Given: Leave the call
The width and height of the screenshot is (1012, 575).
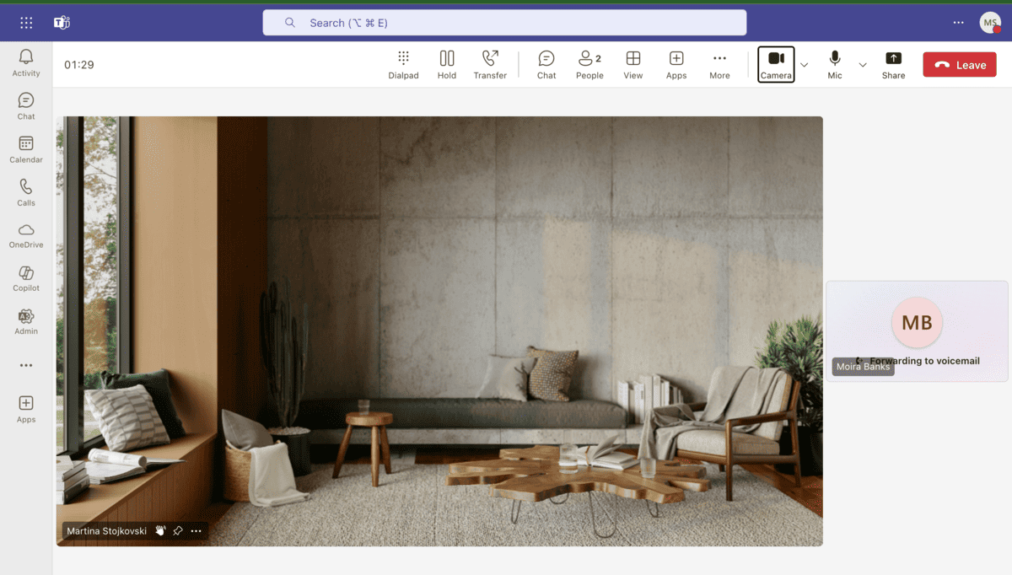Looking at the screenshot, I should (959, 63).
